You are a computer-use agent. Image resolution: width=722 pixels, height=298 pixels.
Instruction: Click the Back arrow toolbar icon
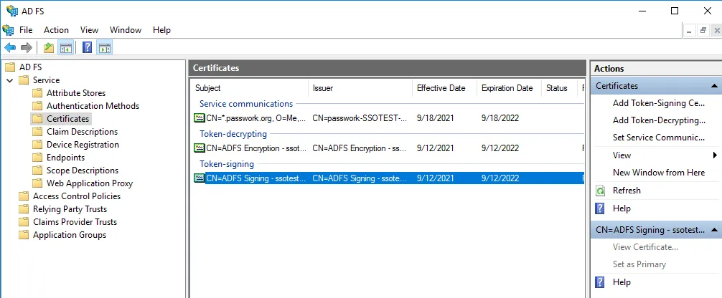(10, 48)
